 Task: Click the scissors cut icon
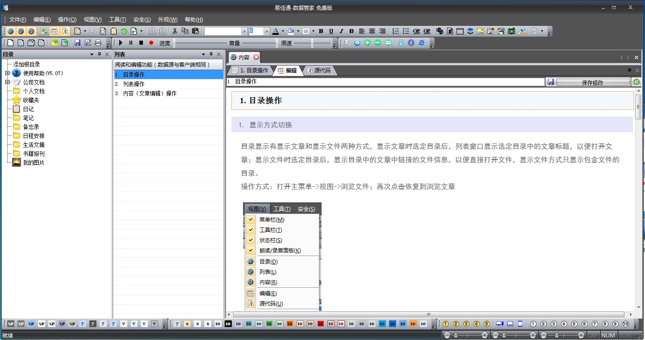pos(175,31)
